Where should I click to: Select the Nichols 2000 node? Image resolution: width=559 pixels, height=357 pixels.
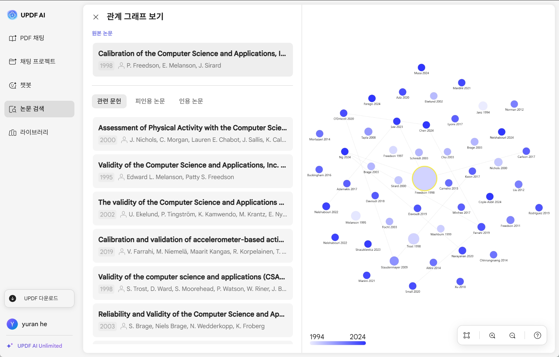(498, 162)
